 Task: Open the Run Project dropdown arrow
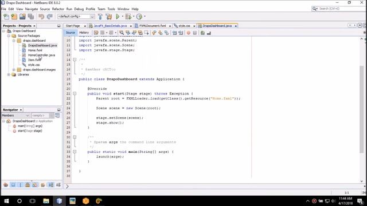(x=122, y=17)
